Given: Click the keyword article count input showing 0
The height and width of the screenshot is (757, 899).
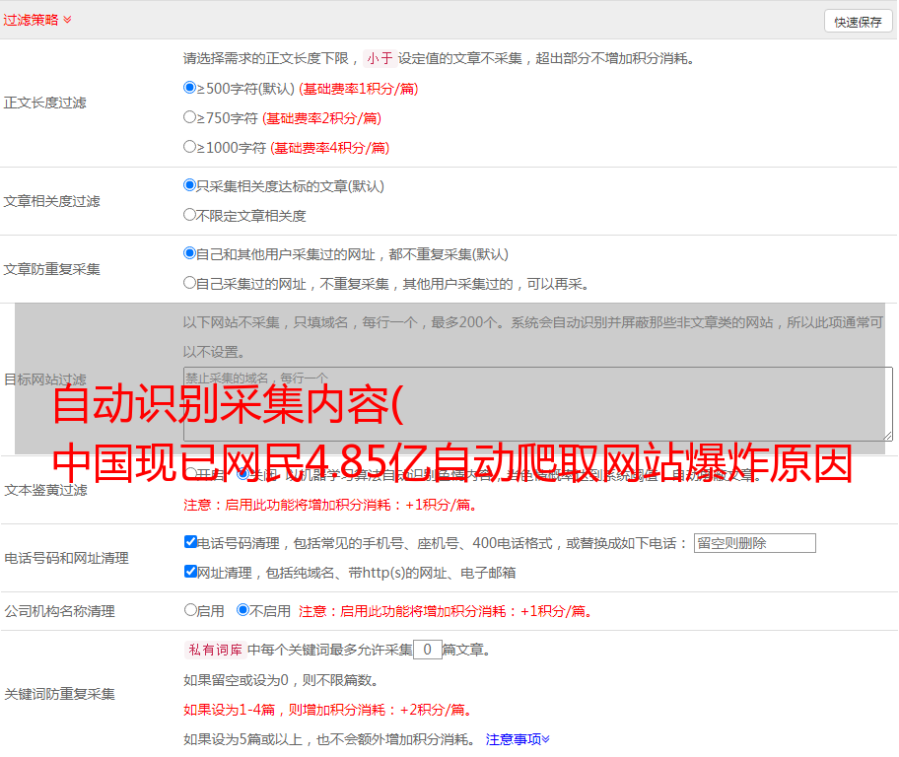Looking at the screenshot, I should 427,650.
